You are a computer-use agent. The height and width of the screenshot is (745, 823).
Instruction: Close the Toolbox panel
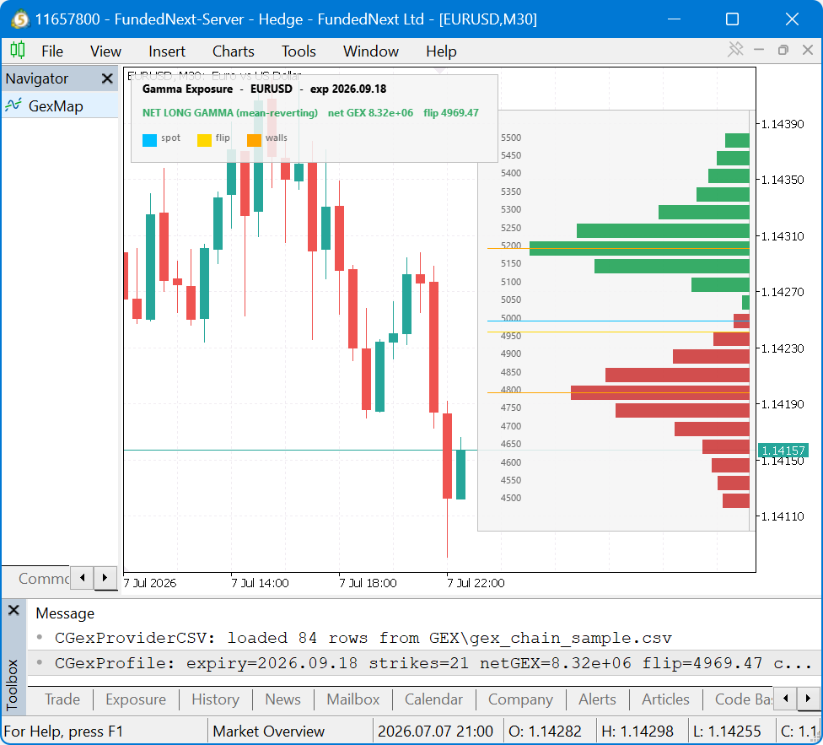(x=13, y=610)
